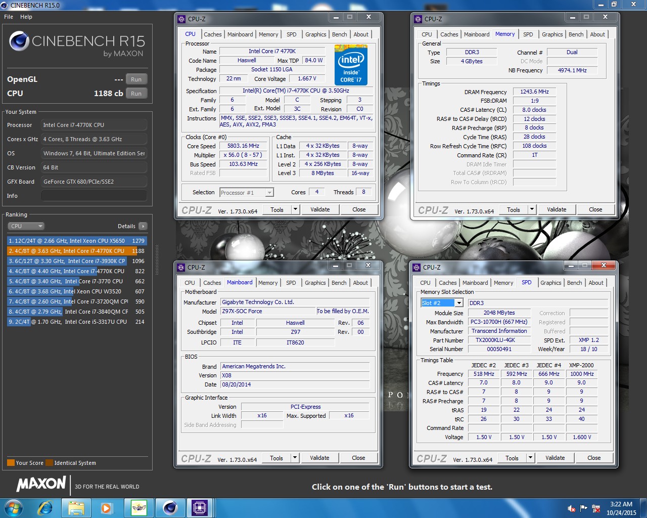Click the CPU-Z title icon in the CPU window

point(181,19)
